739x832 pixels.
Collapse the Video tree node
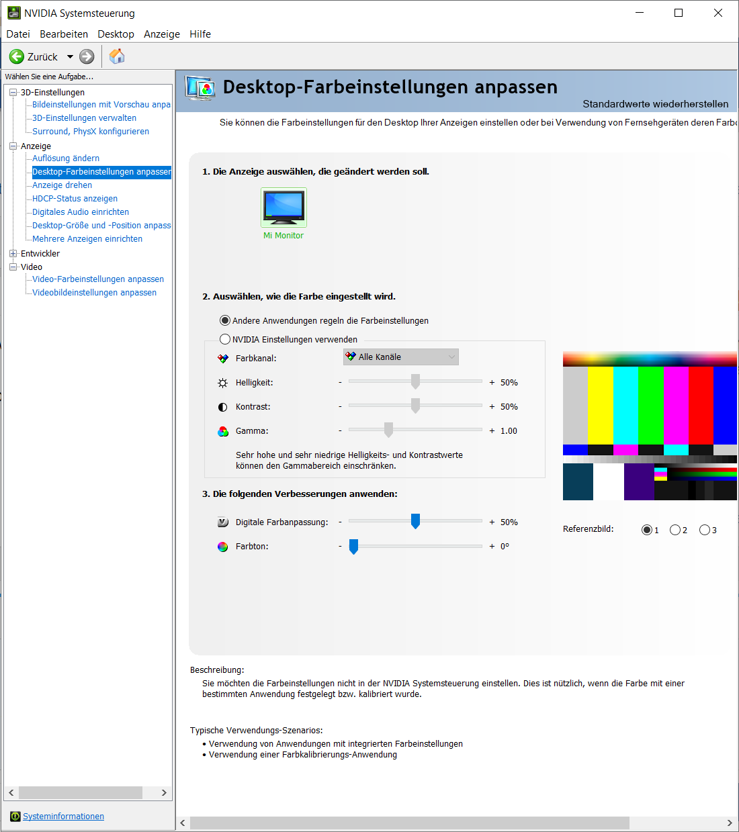tap(13, 267)
